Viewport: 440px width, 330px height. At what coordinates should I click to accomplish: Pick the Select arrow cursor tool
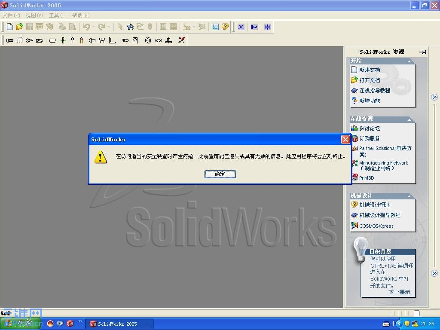point(120,27)
